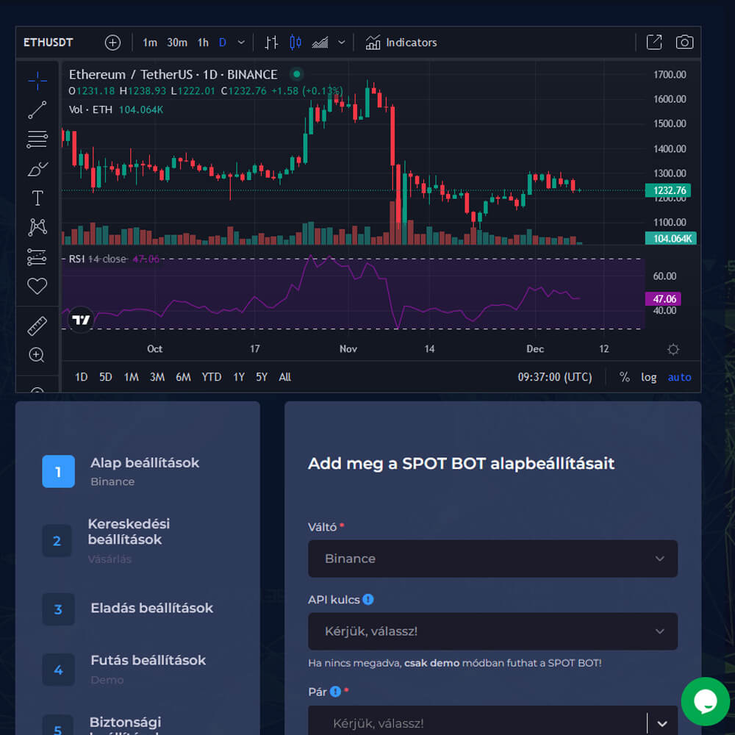
Task: Select the area chart style icon
Action: pyautogui.click(x=320, y=43)
